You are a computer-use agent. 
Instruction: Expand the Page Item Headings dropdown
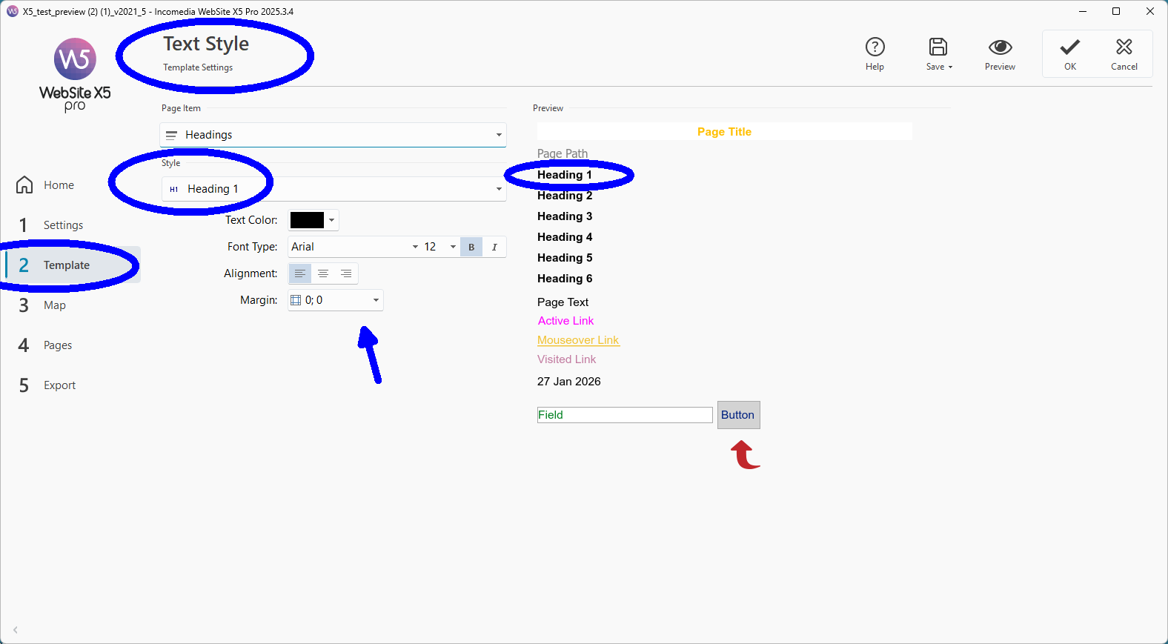pyautogui.click(x=333, y=135)
